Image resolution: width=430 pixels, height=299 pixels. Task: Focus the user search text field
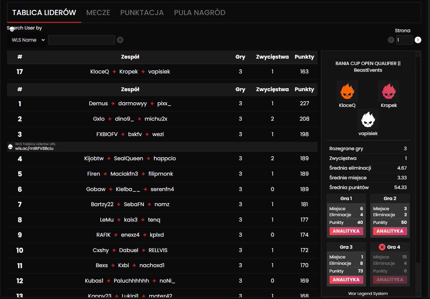(x=81, y=40)
